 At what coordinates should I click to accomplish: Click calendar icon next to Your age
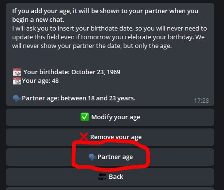tap(17, 80)
